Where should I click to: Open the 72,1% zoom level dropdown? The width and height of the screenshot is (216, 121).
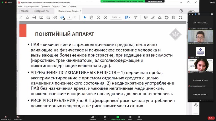click(x=116, y=18)
